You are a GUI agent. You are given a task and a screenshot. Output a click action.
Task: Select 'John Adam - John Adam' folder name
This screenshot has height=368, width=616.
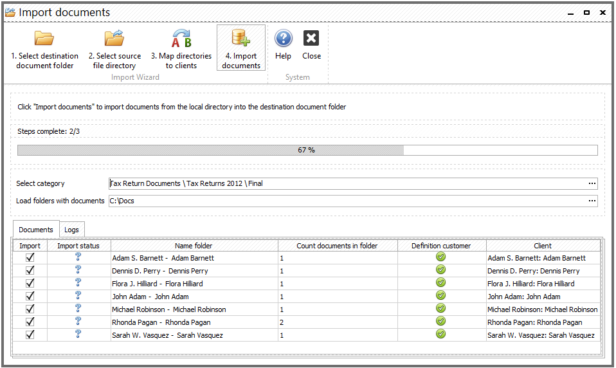(150, 297)
